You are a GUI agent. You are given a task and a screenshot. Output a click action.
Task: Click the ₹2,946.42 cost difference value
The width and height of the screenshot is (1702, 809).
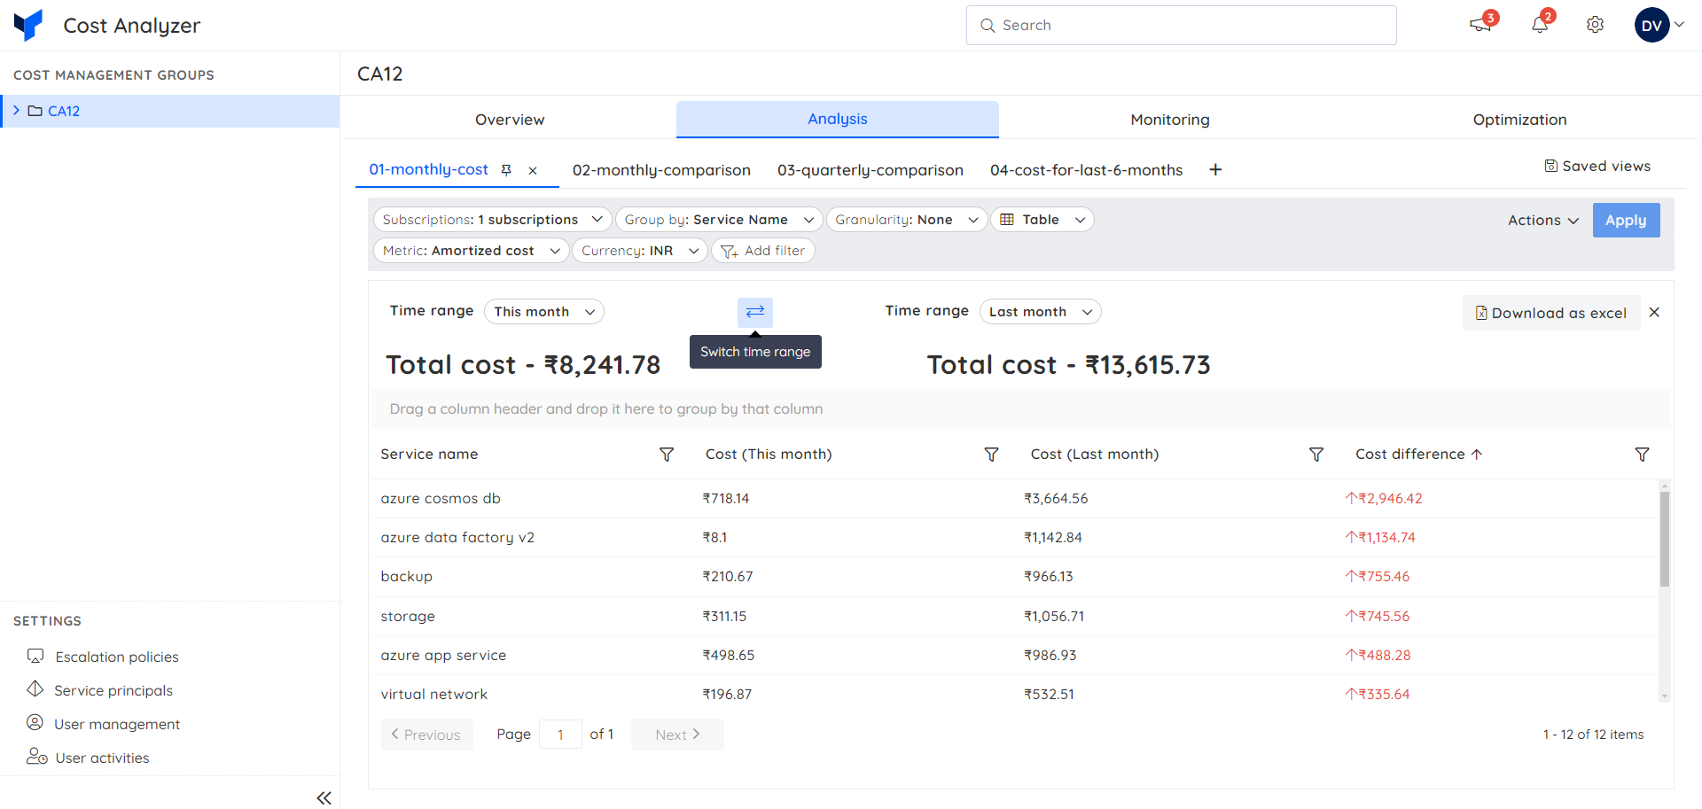pyautogui.click(x=1384, y=499)
